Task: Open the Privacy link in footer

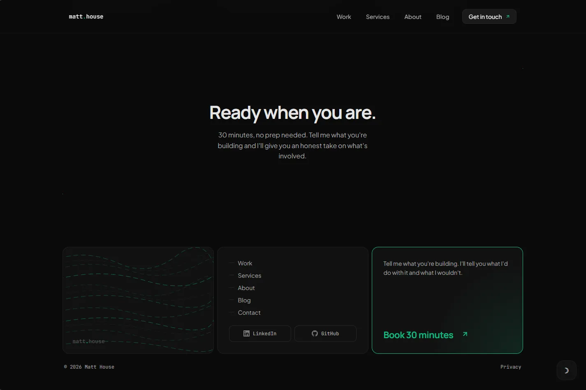Action: (511, 367)
